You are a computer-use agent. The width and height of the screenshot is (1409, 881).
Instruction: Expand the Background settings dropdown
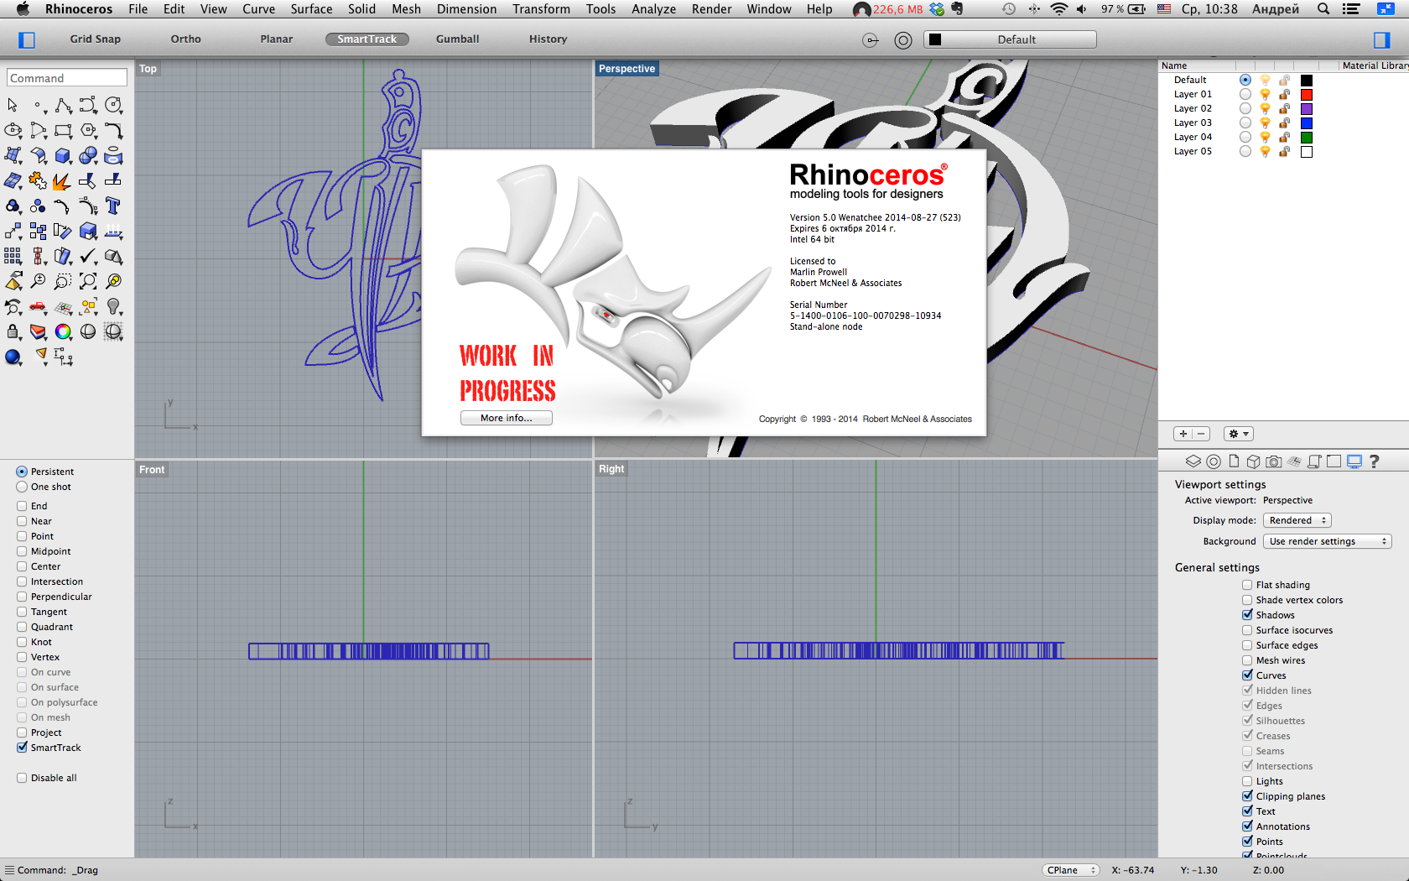(1327, 541)
